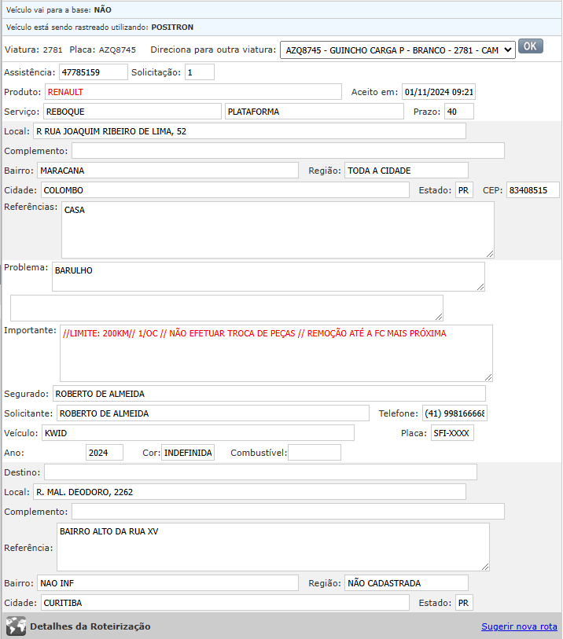Screen dimensions: 563x639
Task: Click the Veículo vai para a base: NÃO text
Action: pos(59,9)
